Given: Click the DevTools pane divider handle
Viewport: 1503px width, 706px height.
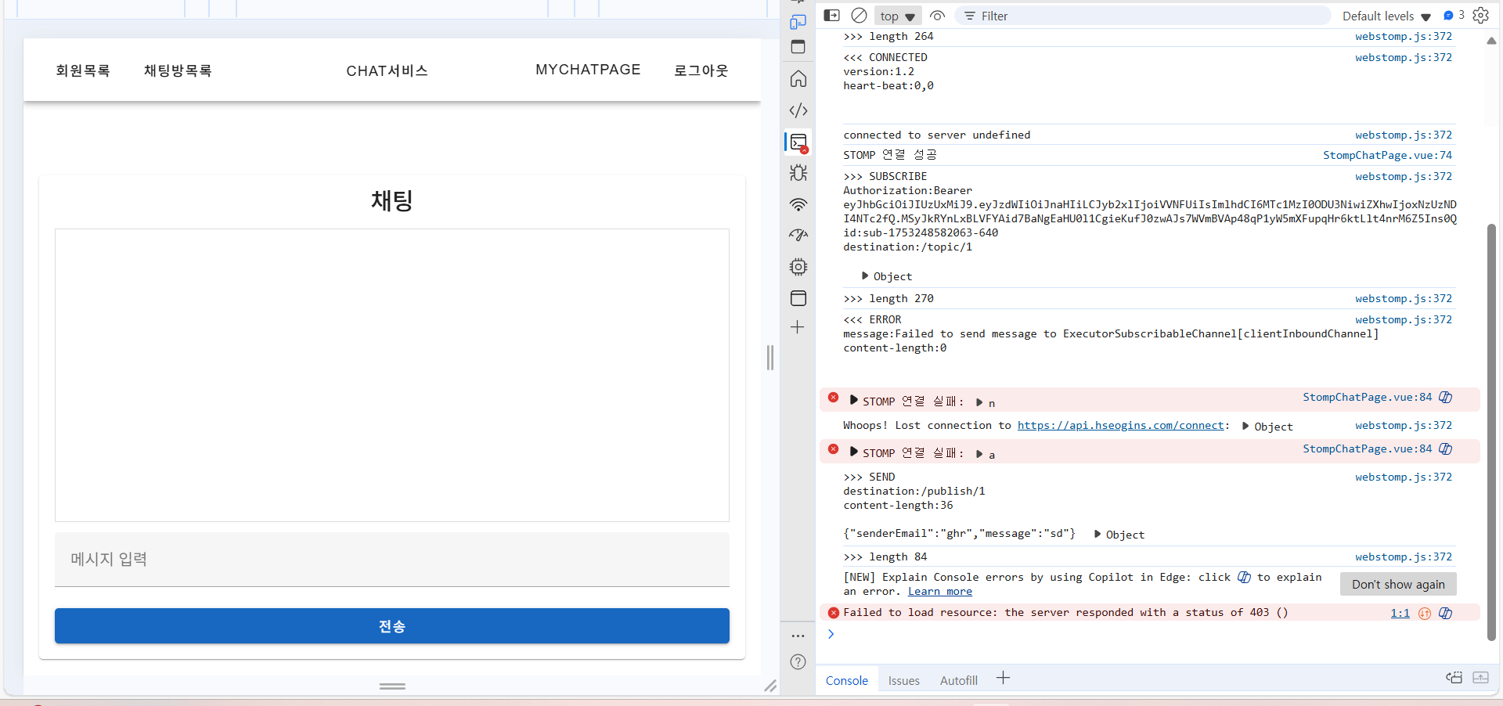Looking at the screenshot, I should click(770, 358).
